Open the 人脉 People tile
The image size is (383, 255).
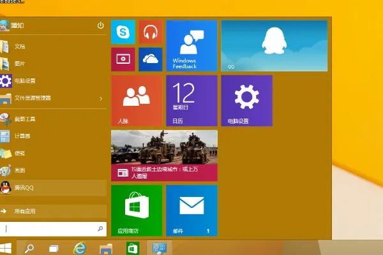tap(137, 101)
